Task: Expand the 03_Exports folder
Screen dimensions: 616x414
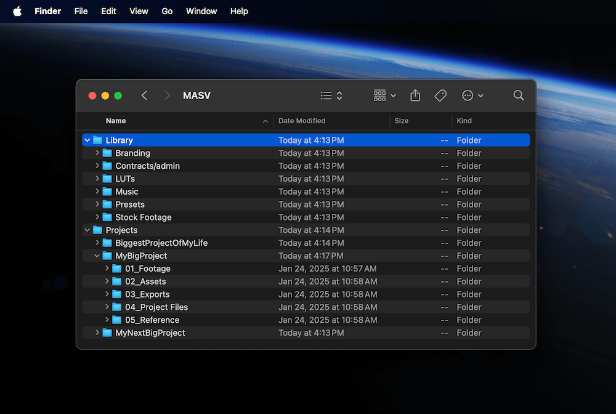Action: pos(107,294)
